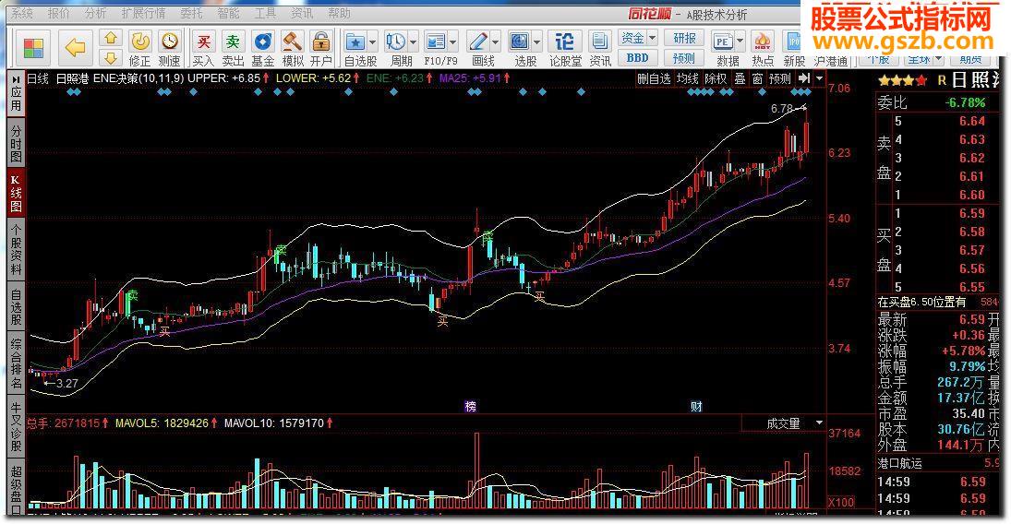Image resolution: width=1011 pixels, height=524 pixels.
Task: Expand the 自选股 dropdown arrow
Action: 373,42
